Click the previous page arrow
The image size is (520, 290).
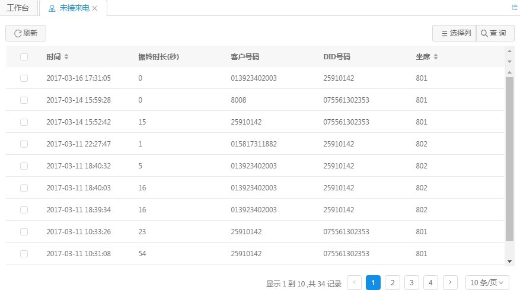point(354,283)
